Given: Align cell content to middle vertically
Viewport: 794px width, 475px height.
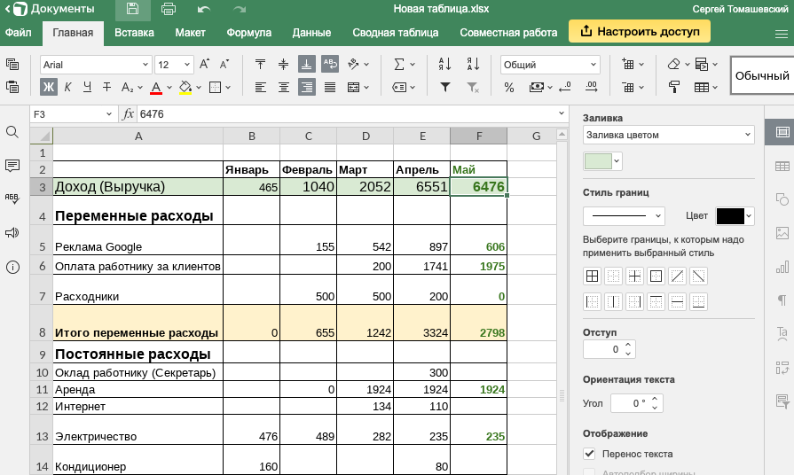Looking at the screenshot, I should pos(284,64).
